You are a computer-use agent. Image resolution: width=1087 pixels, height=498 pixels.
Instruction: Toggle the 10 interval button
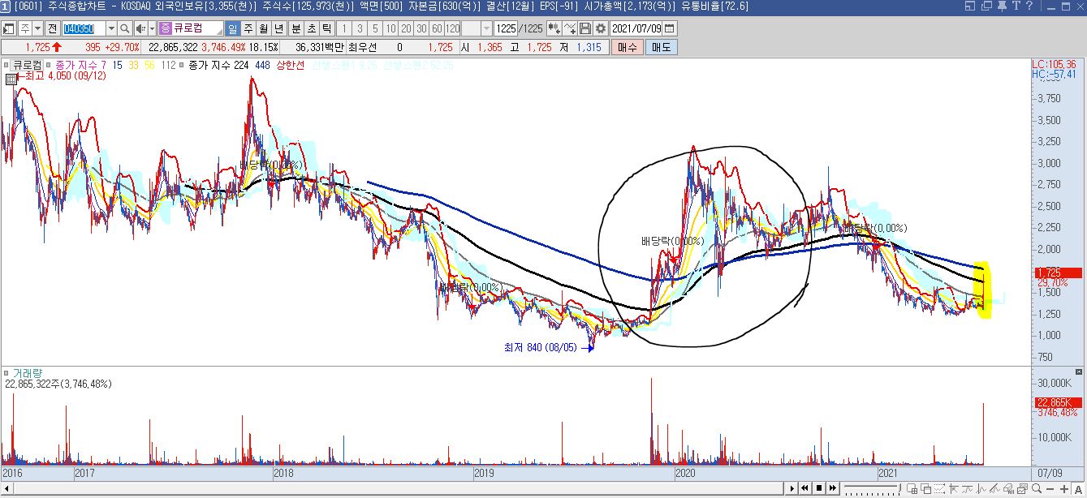[390, 28]
